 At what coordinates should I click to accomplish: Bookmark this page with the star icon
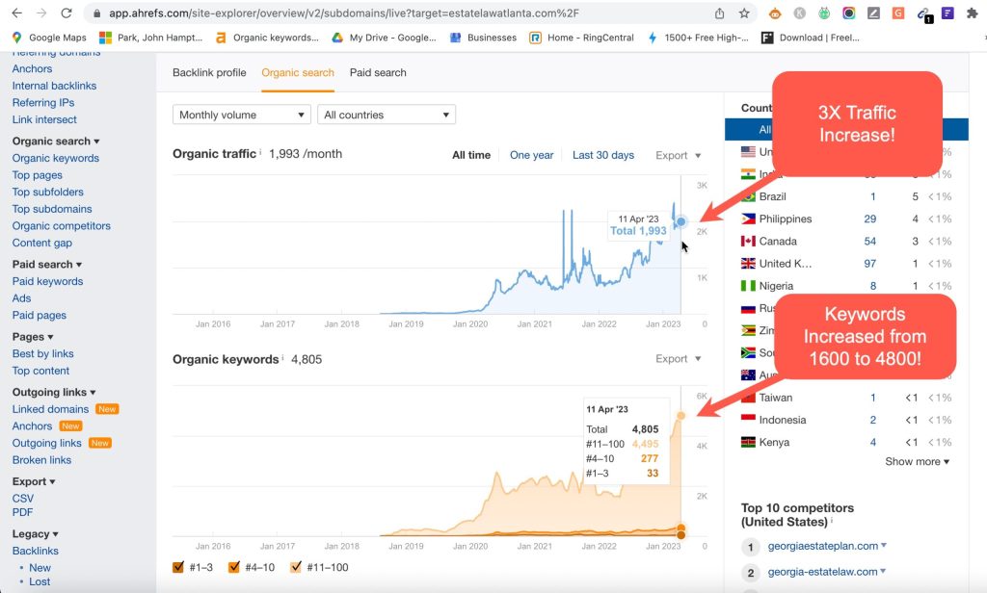744,13
